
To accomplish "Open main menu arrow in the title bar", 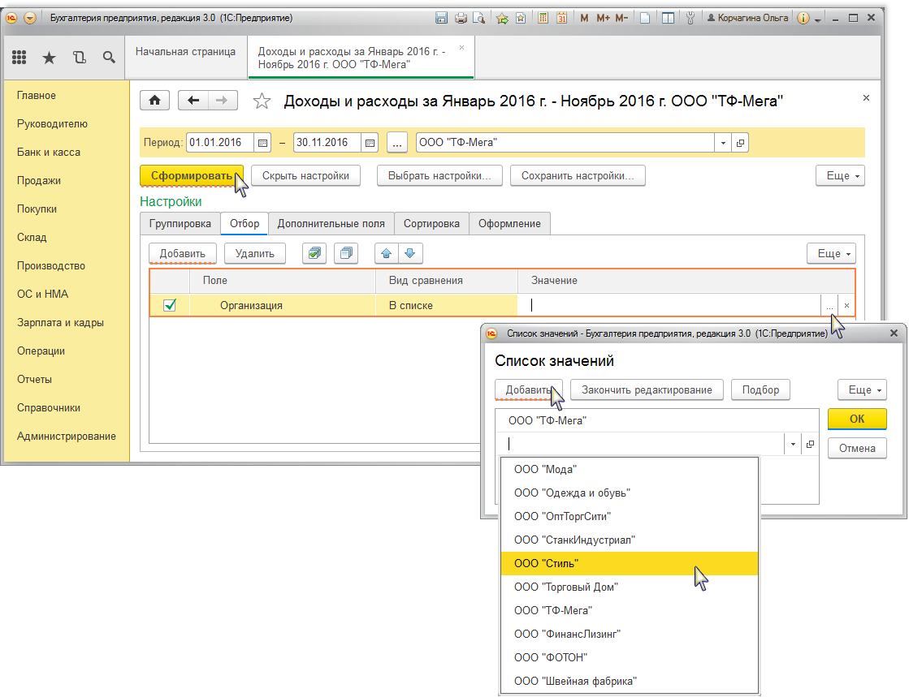I will (29, 18).
